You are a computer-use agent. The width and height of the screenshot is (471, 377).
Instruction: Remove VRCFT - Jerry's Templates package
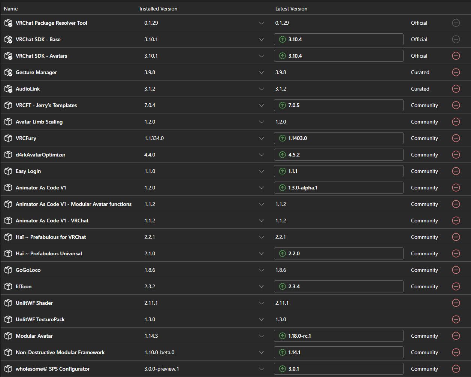pos(456,105)
